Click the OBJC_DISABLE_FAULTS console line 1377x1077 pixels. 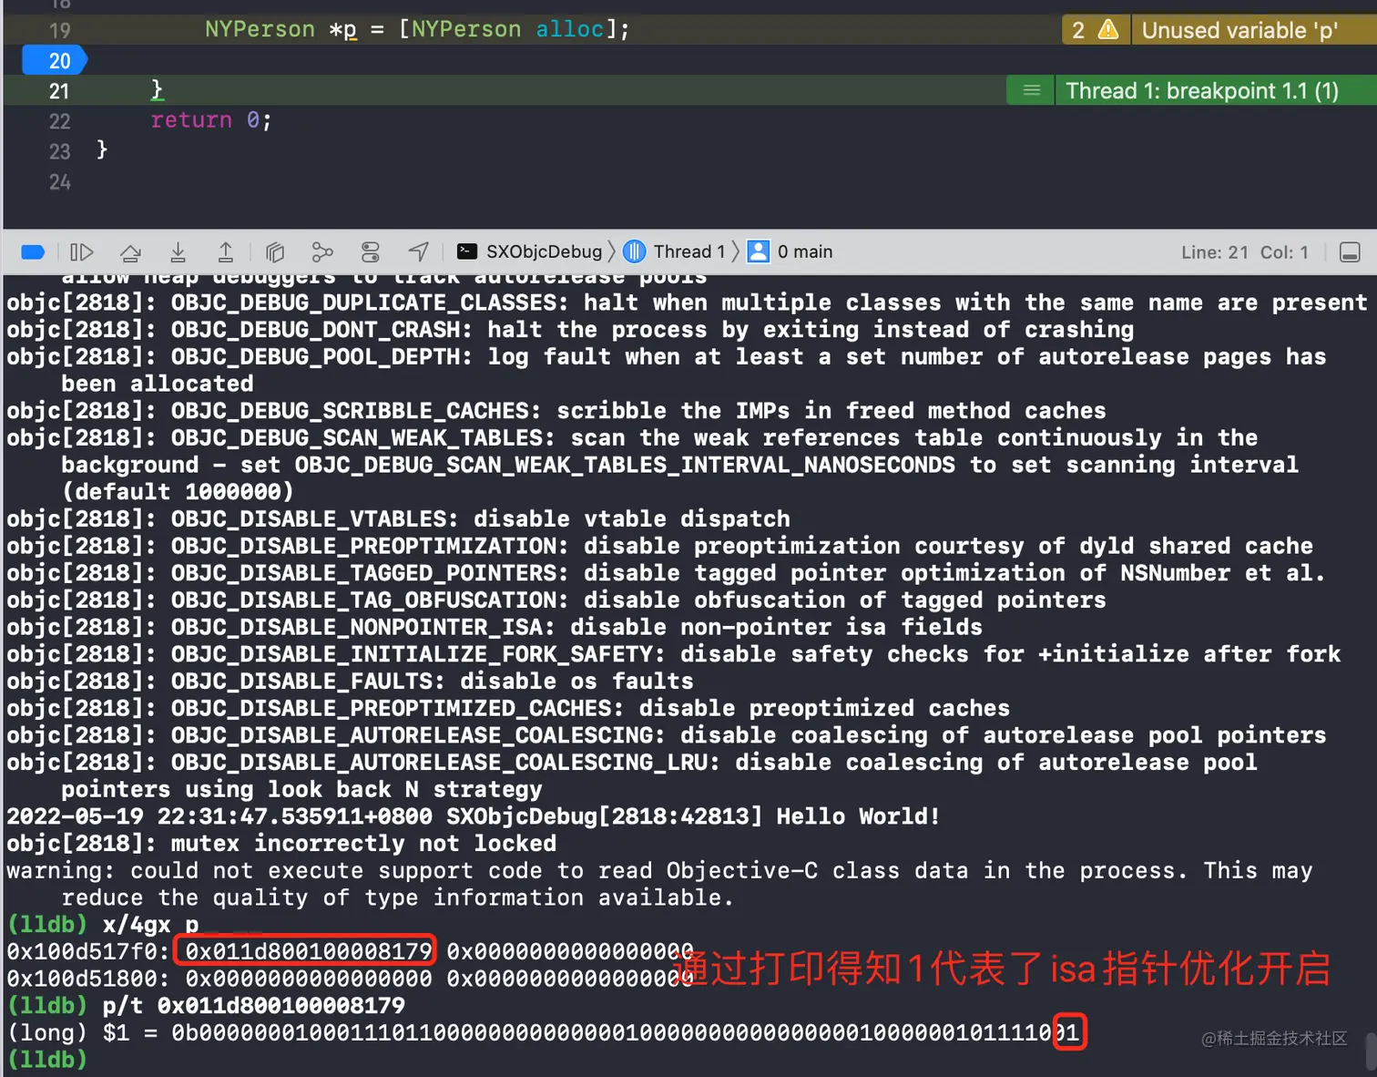coord(350,682)
